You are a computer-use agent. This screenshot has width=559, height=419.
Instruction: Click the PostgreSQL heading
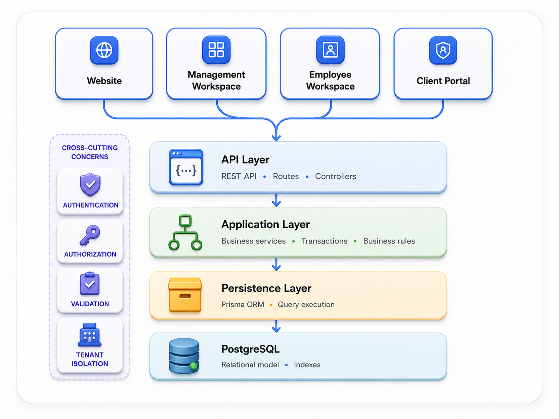251,349
